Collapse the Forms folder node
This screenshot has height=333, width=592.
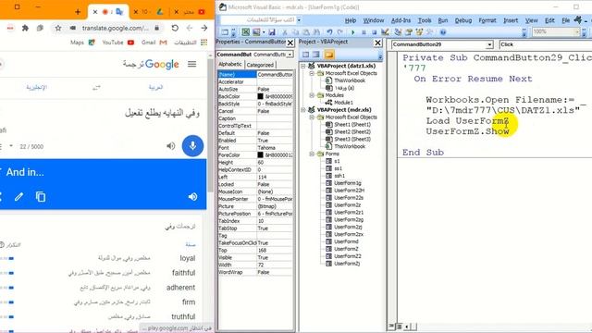click(x=312, y=154)
